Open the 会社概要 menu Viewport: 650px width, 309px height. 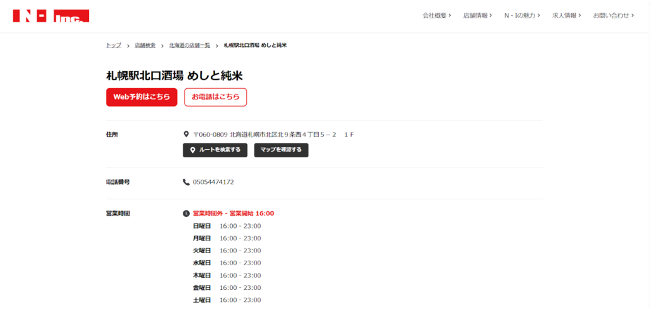[x=437, y=15]
